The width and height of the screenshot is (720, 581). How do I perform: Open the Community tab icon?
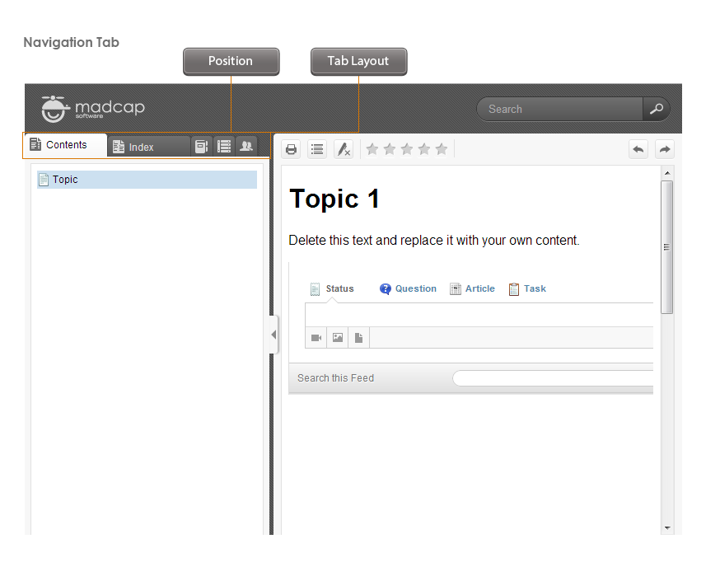(246, 147)
